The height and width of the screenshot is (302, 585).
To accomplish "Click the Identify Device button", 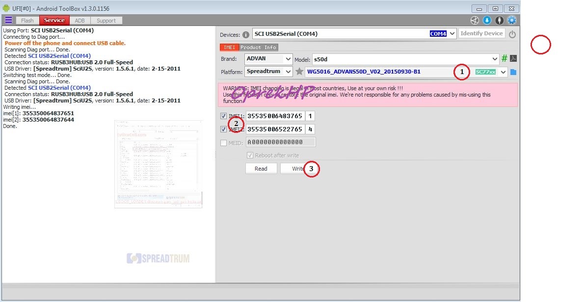I will [x=481, y=33].
